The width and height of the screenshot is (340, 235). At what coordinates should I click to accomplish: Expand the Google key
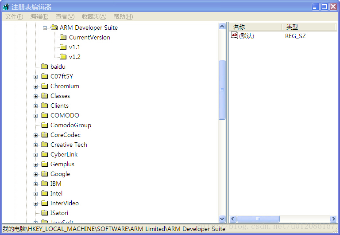(35, 174)
